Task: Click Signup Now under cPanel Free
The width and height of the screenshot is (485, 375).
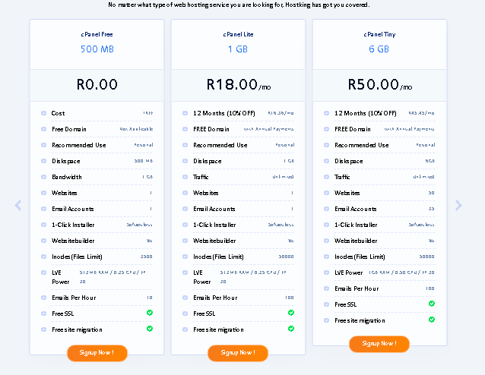Action: click(97, 353)
